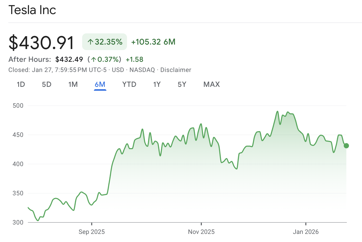This screenshot has width=362, height=242.
Task: Click the $430.91 stock price
Action: pyautogui.click(x=41, y=42)
